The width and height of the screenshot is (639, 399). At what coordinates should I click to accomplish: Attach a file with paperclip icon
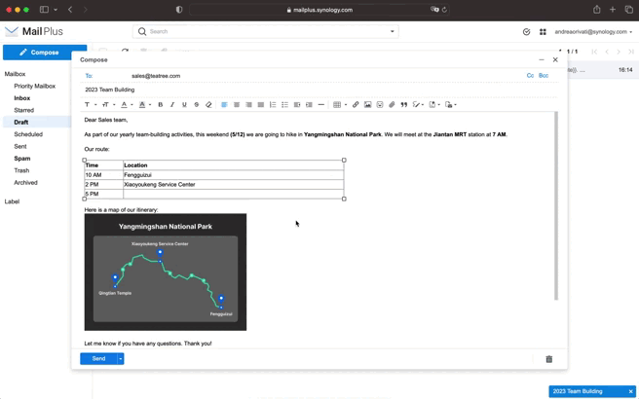[x=392, y=105]
